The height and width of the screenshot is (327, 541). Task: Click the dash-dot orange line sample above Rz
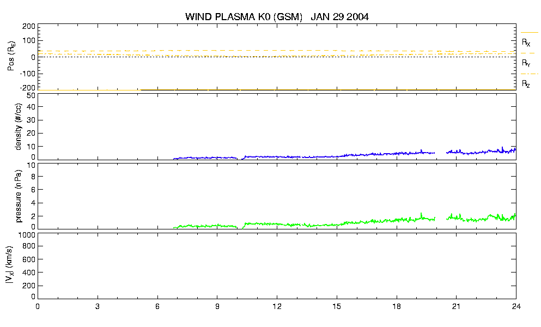pyautogui.click(x=529, y=74)
